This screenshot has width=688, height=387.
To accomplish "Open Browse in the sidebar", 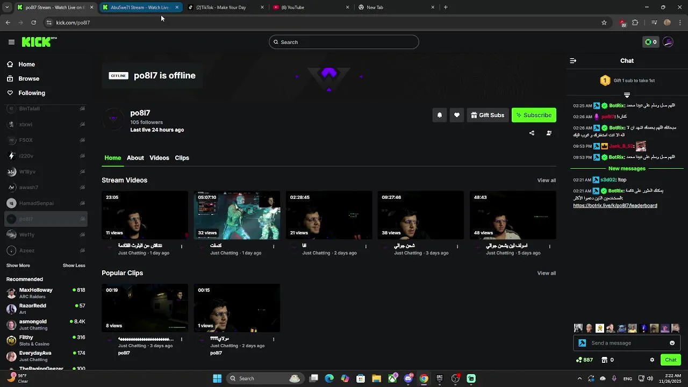I will pos(28,78).
